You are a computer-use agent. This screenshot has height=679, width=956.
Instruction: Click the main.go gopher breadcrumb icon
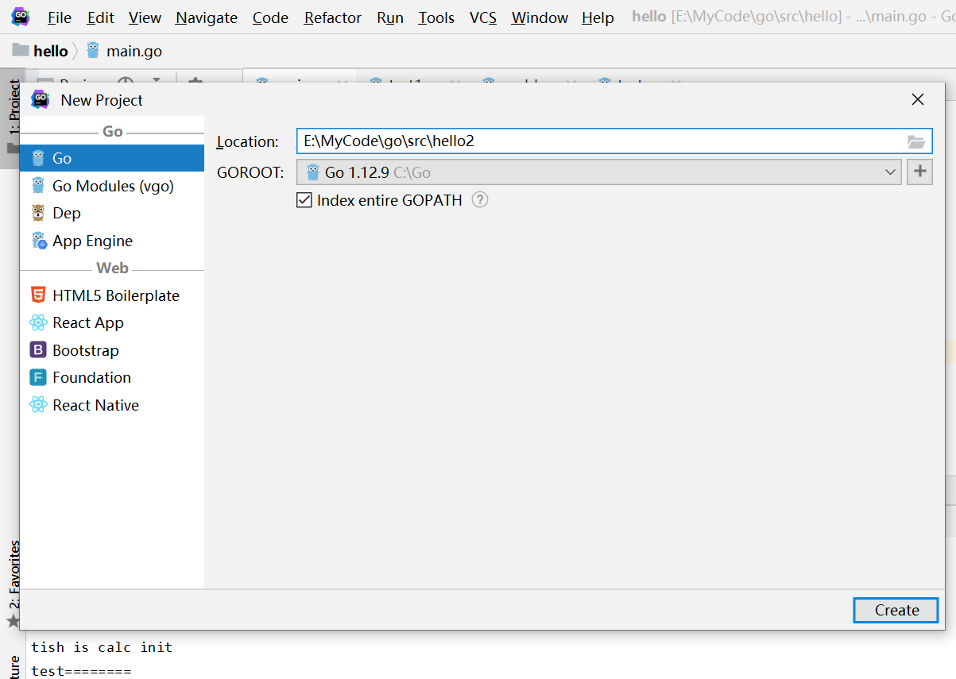93,51
